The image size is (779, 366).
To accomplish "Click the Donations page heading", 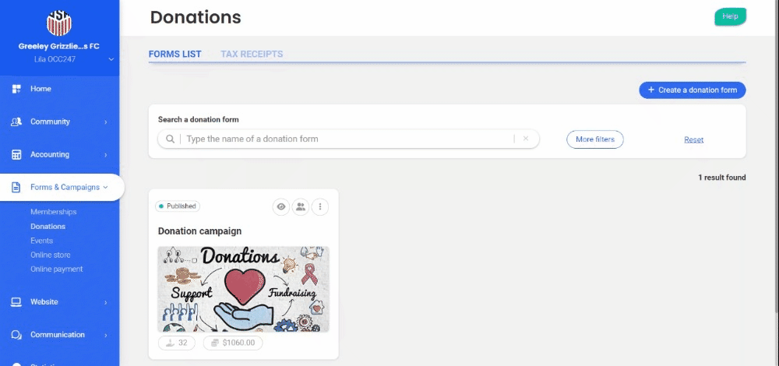I will coord(196,17).
